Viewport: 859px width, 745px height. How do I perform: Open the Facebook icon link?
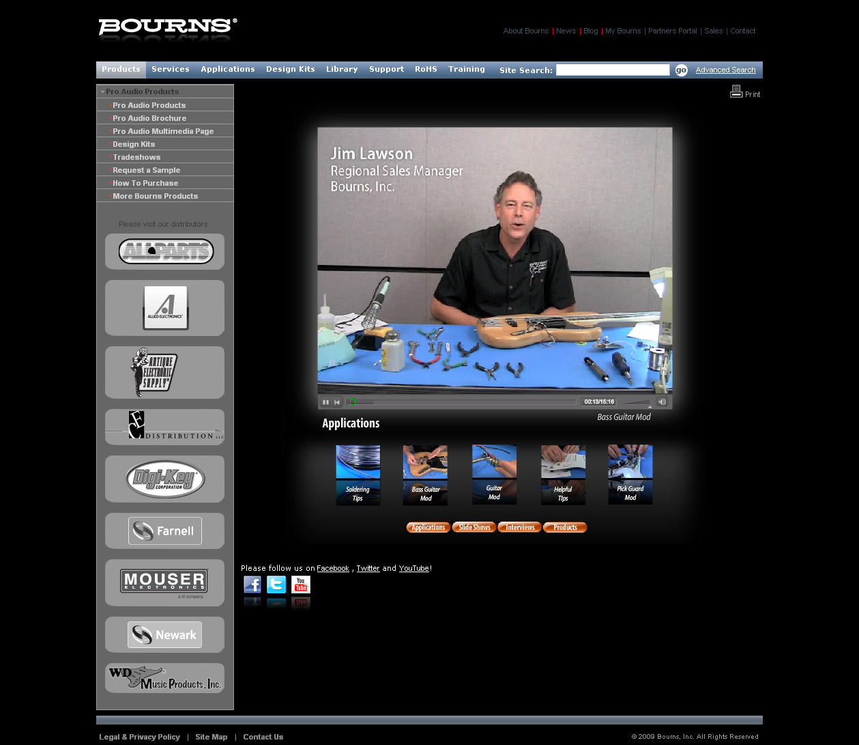pyautogui.click(x=252, y=585)
